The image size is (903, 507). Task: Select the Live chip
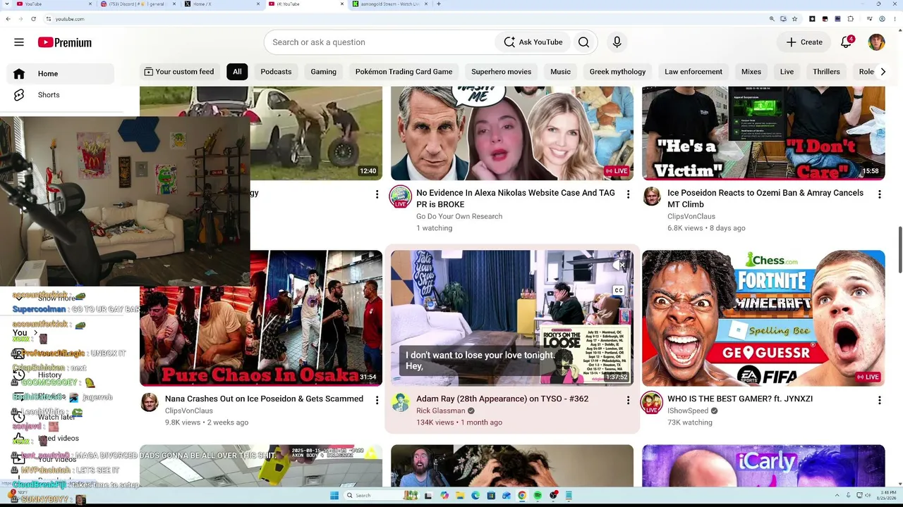click(x=787, y=72)
